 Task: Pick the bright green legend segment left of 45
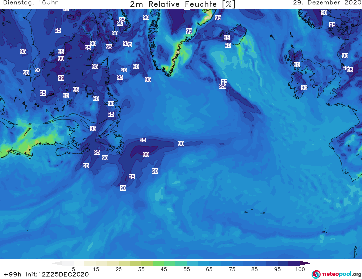[x=158, y=263]
